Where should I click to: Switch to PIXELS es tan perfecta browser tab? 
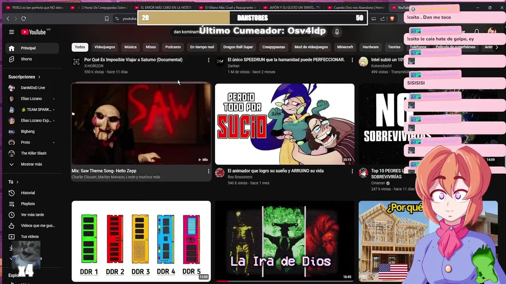click(x=35, y=7)
